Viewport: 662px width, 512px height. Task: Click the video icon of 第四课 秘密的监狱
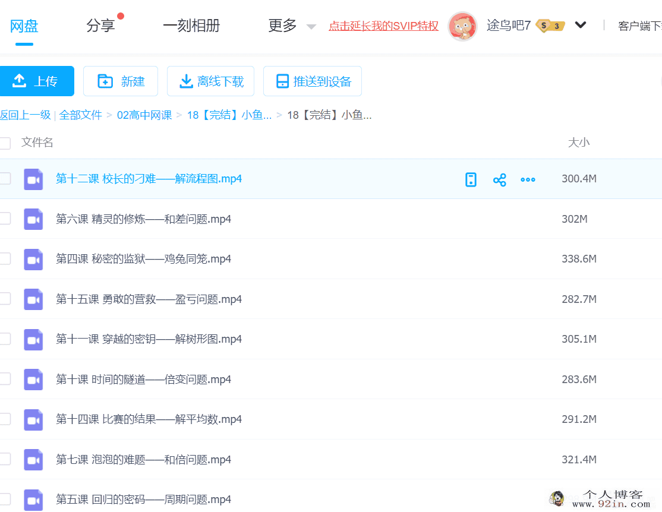(33, 259)
